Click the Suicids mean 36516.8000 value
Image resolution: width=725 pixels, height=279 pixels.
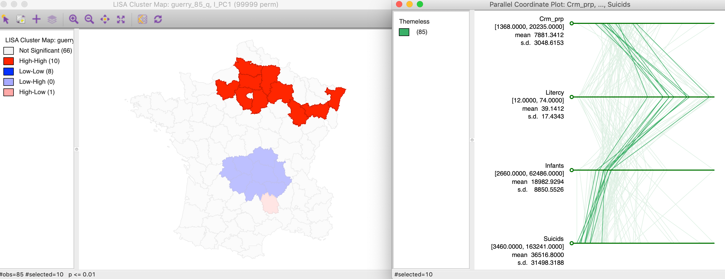pos(547,255)
